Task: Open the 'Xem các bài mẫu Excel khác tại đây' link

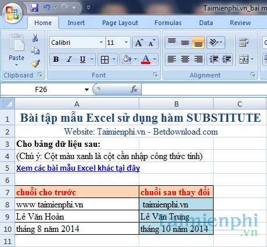Action: pyautogui.click(x=78, y=168)
